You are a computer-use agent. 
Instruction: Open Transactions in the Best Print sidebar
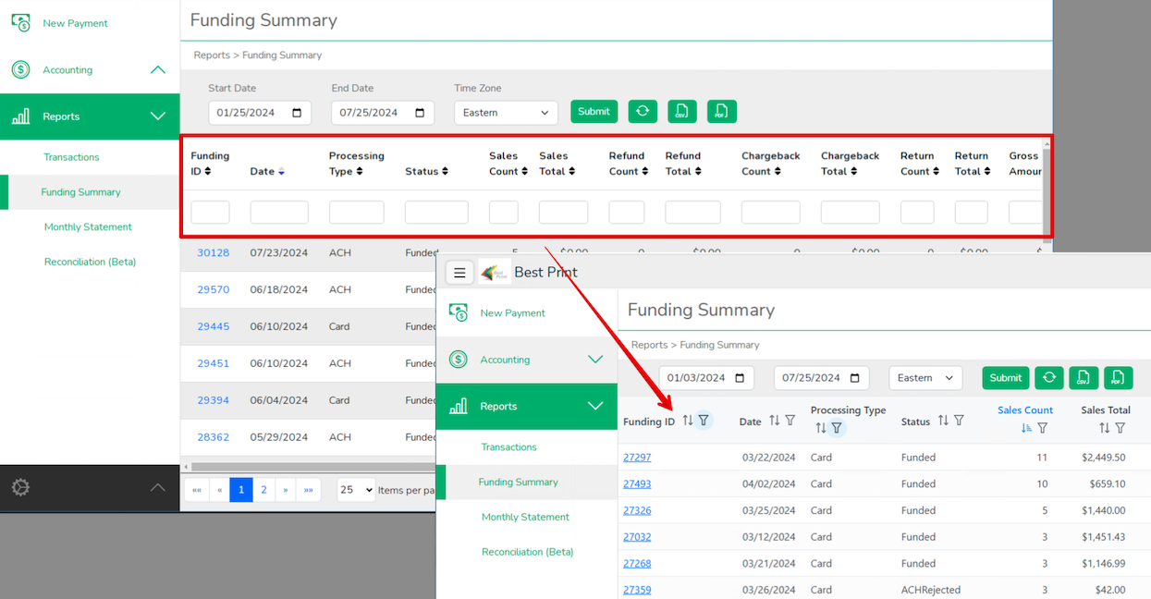click(508, 446)
